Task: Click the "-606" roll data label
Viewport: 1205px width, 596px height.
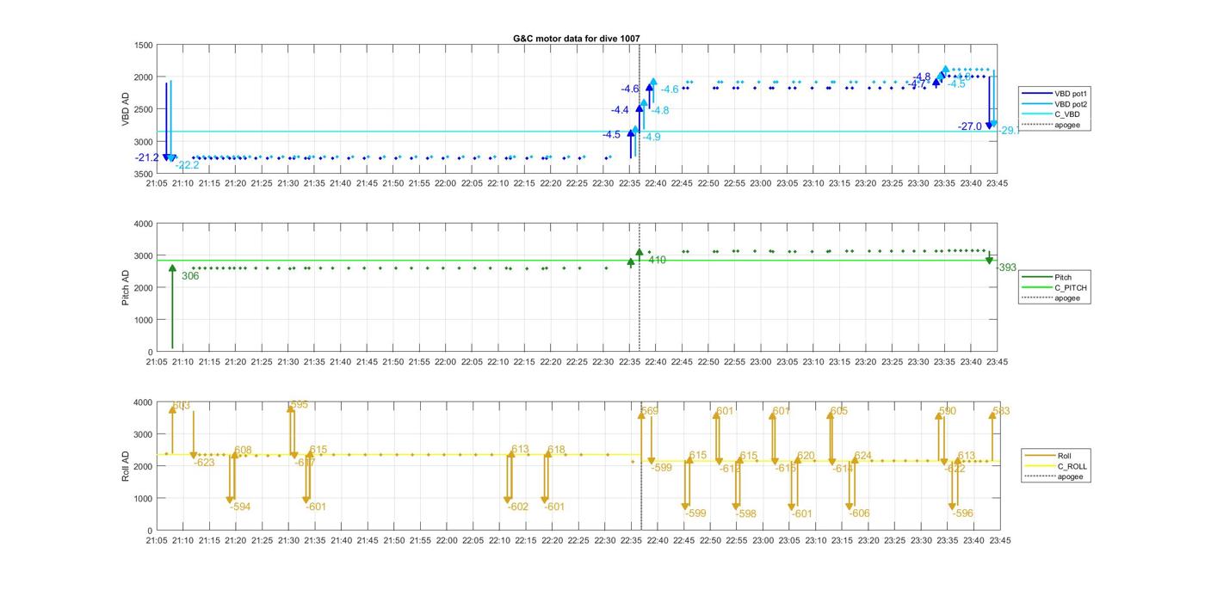Action: click(859, 513)
